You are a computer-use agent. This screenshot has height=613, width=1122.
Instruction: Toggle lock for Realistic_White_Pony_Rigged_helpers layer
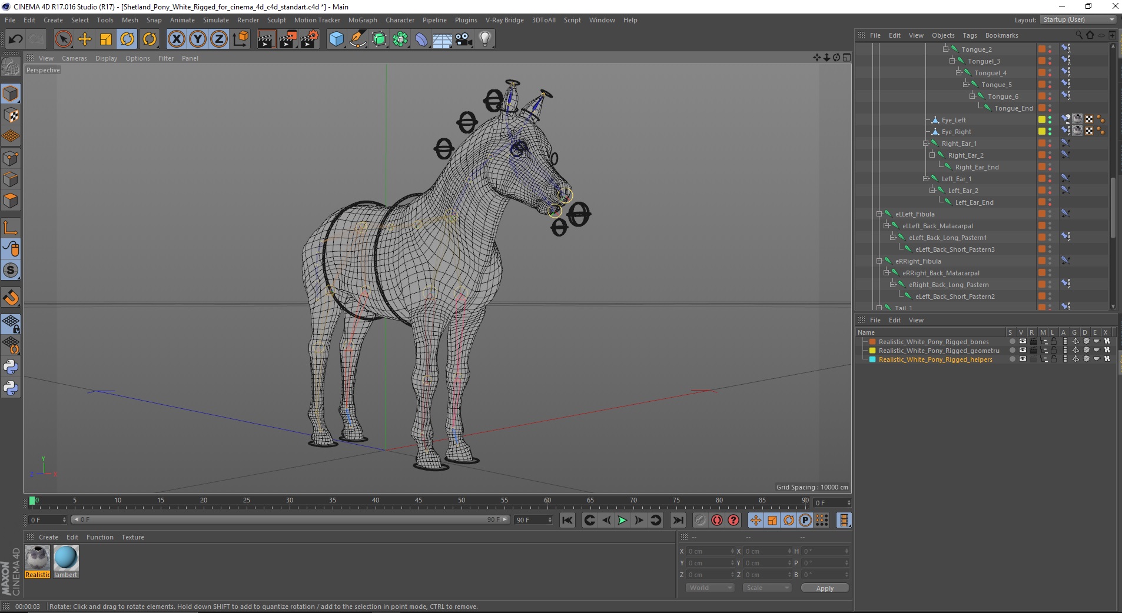coord(1054,359)
